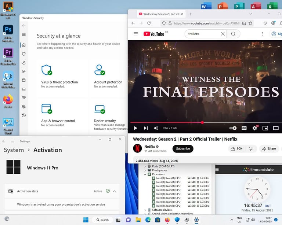Share the Wednesday trailer video
The image size is (282, 225).
point(269,149)
